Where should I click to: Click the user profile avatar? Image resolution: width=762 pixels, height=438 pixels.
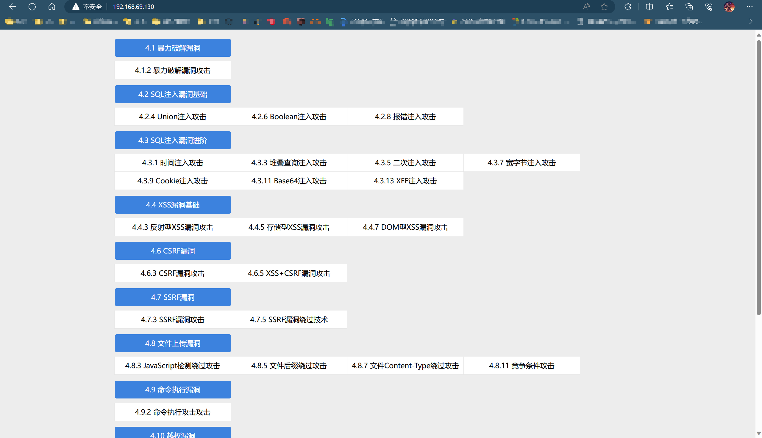click(729, 7)
